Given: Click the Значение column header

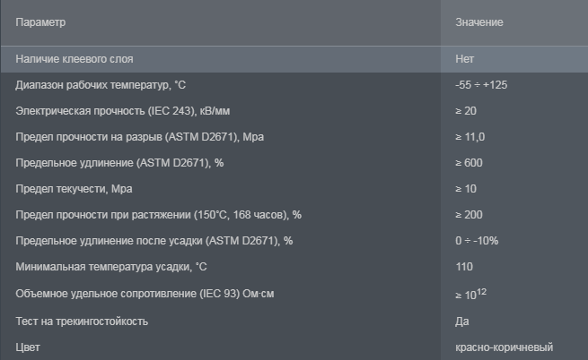Looking at the screenshot, I should click(478, 22).
